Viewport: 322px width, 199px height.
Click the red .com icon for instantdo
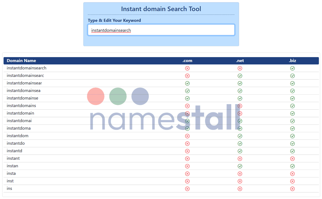187,143
